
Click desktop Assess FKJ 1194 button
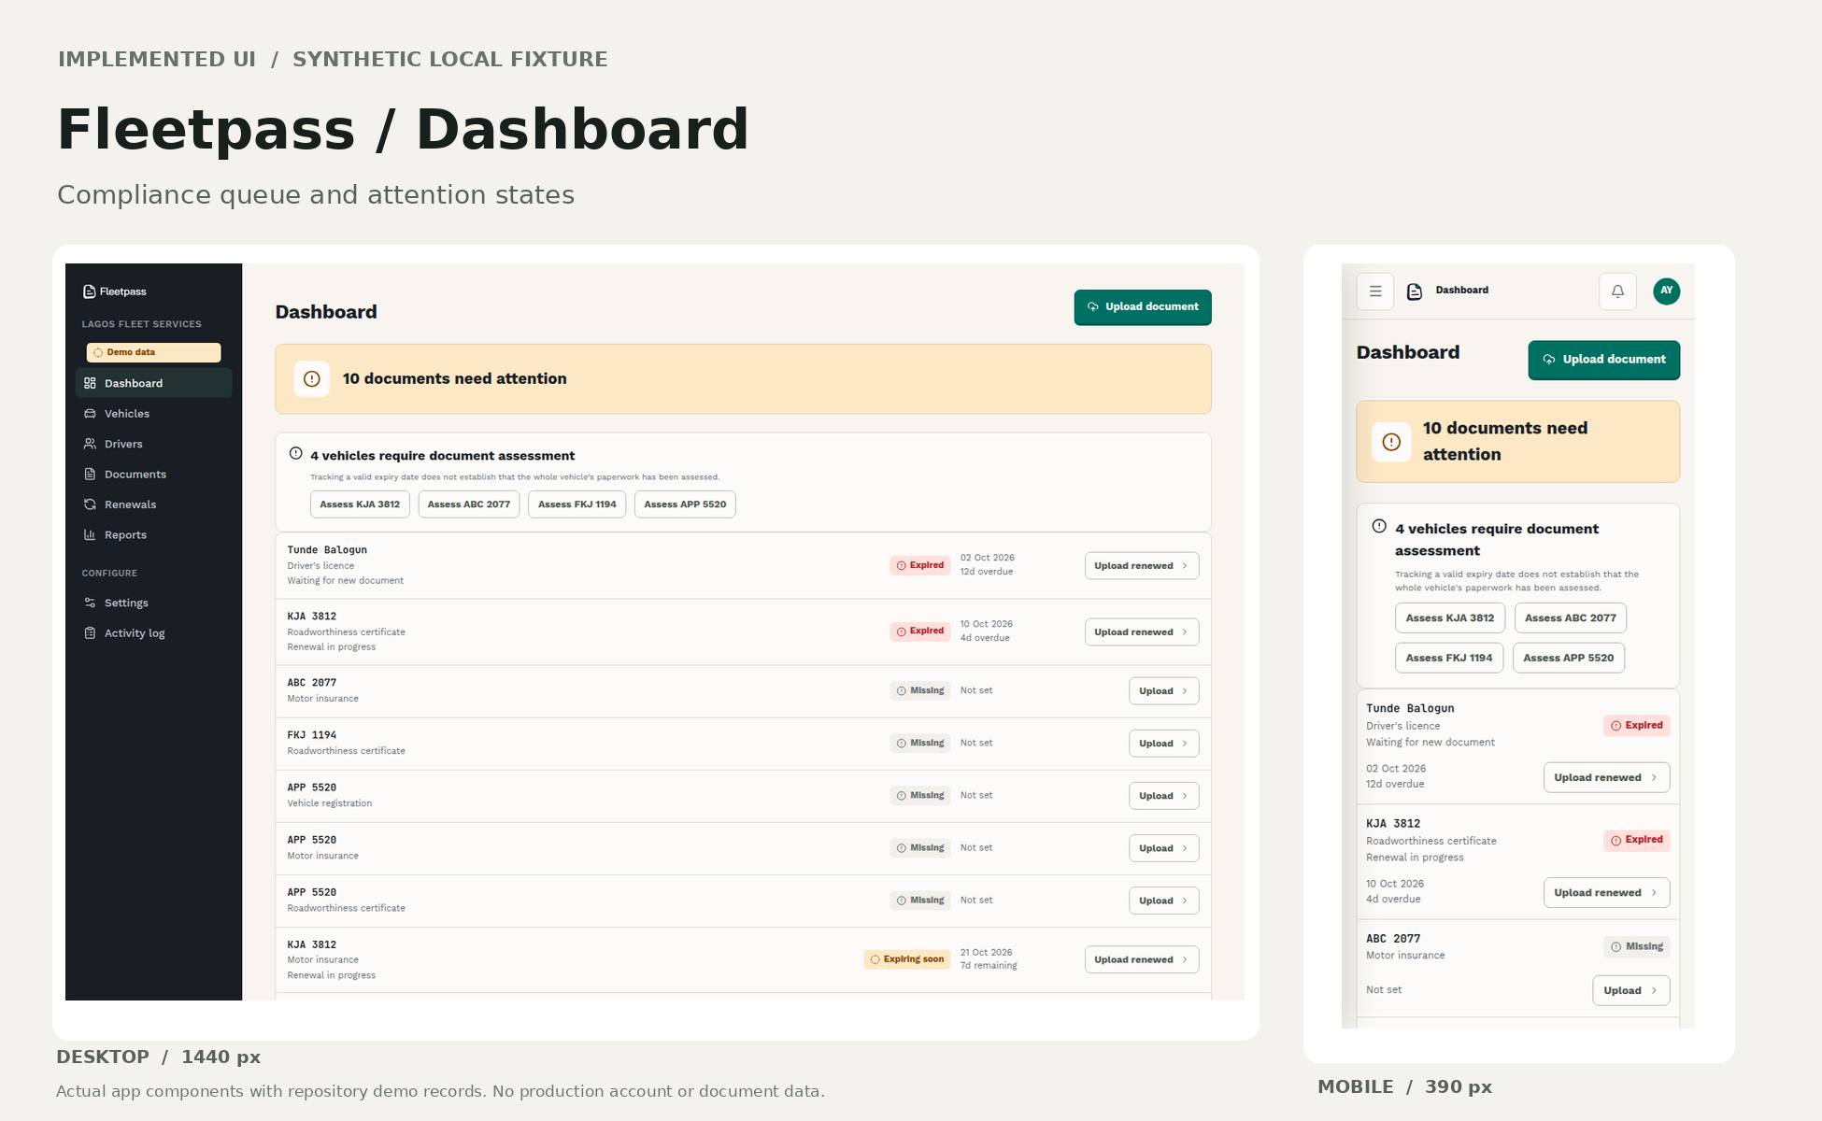(577, 504)
